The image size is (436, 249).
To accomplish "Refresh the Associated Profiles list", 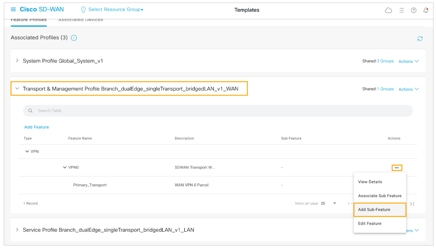I will pos(420,39).
